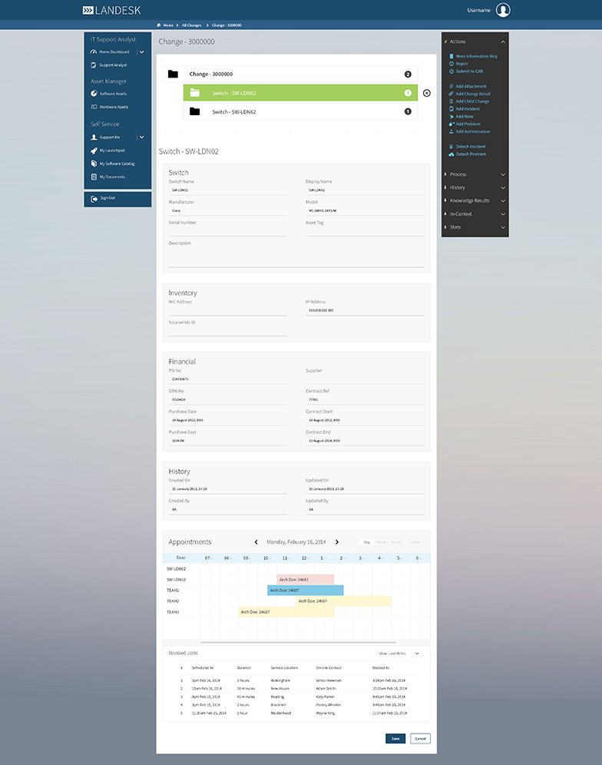Open the Booked Jobs View dropdown

399,653
